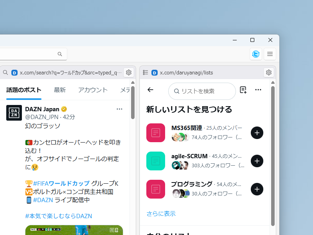This screenshot has width=313, height=235.
Task: Open the MS365関連 list title
Action: click(x=187, y=128)
